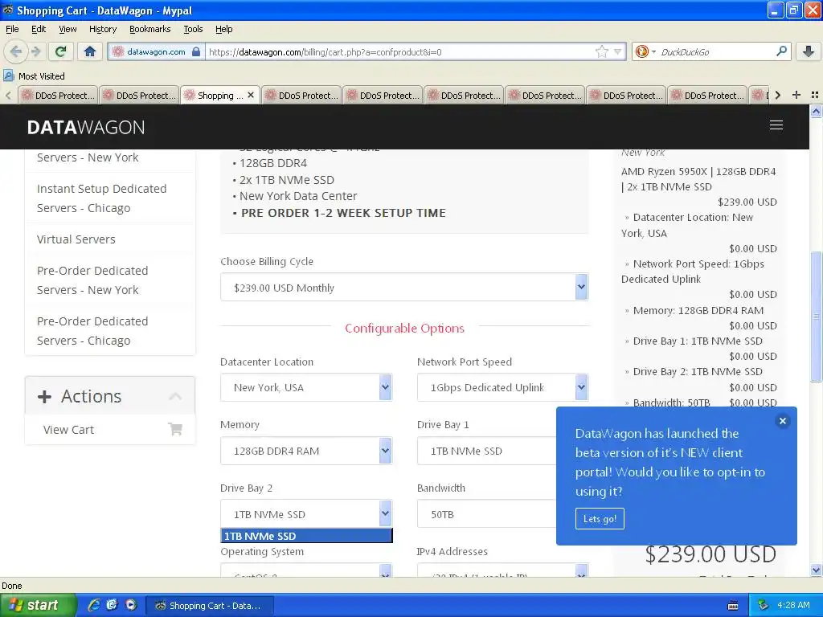
Task: Click the site identity datawagon.com badge
Action: click(x=156, y=51)
